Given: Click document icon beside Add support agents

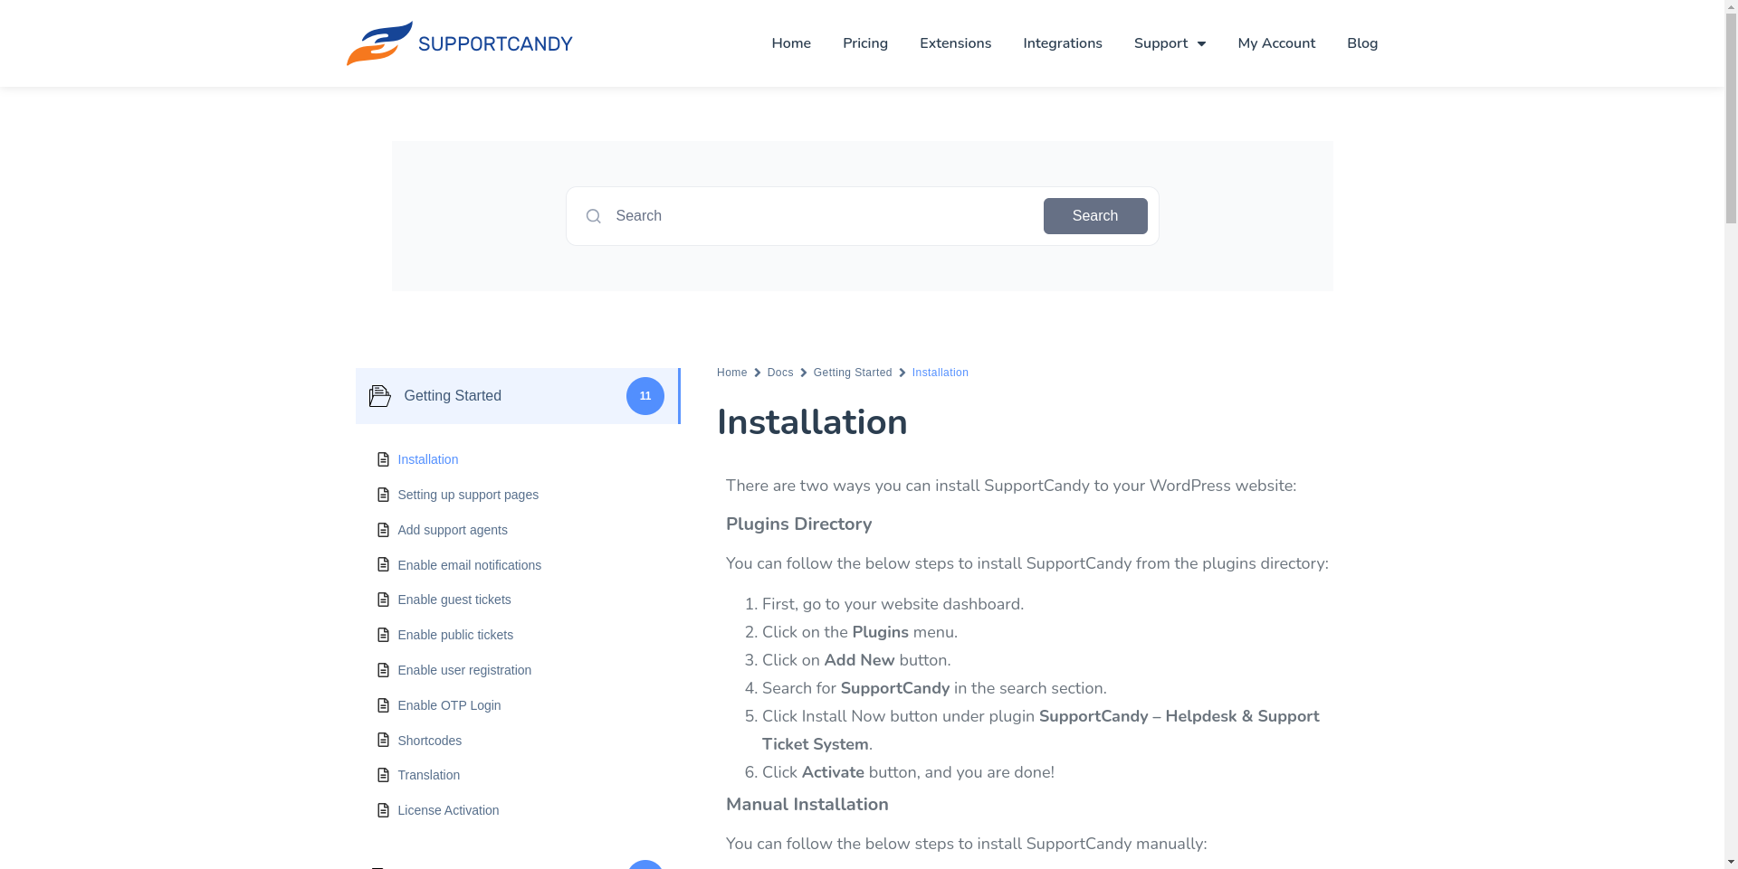Looking at the screenshot, I should 383,530.
